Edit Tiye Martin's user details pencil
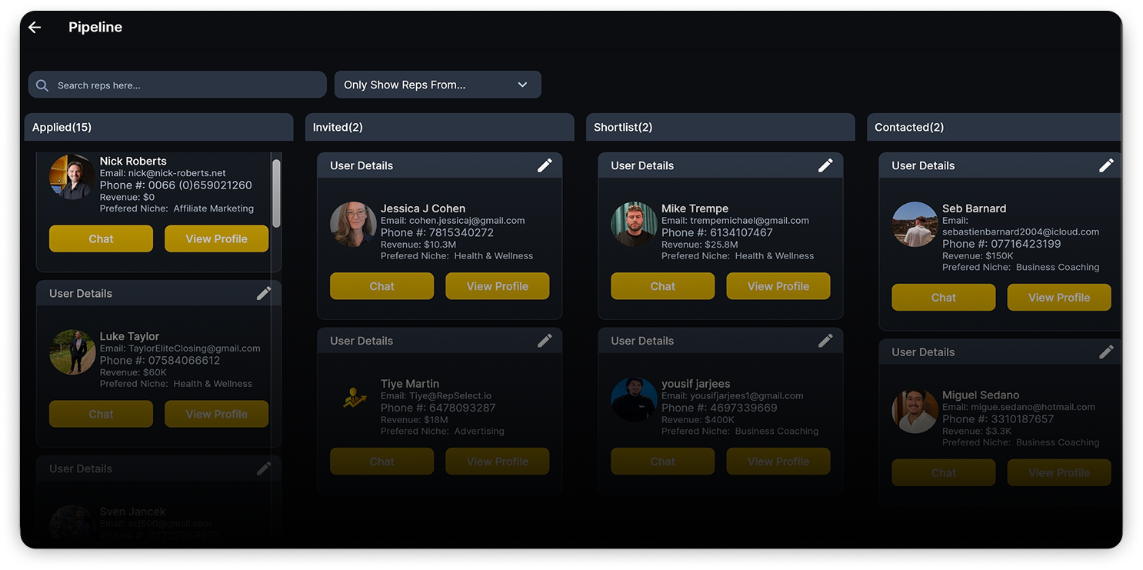The height and width of the screenshot is (570, 1143). pos(545,341)
